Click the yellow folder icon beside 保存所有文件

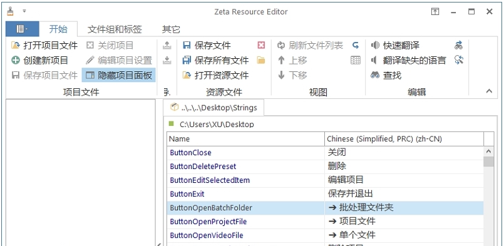(261, 60)
